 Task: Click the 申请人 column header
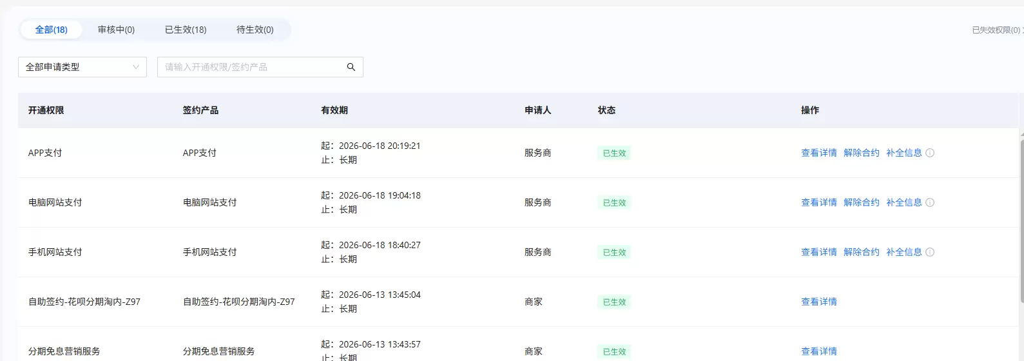[x=538, y=110]
